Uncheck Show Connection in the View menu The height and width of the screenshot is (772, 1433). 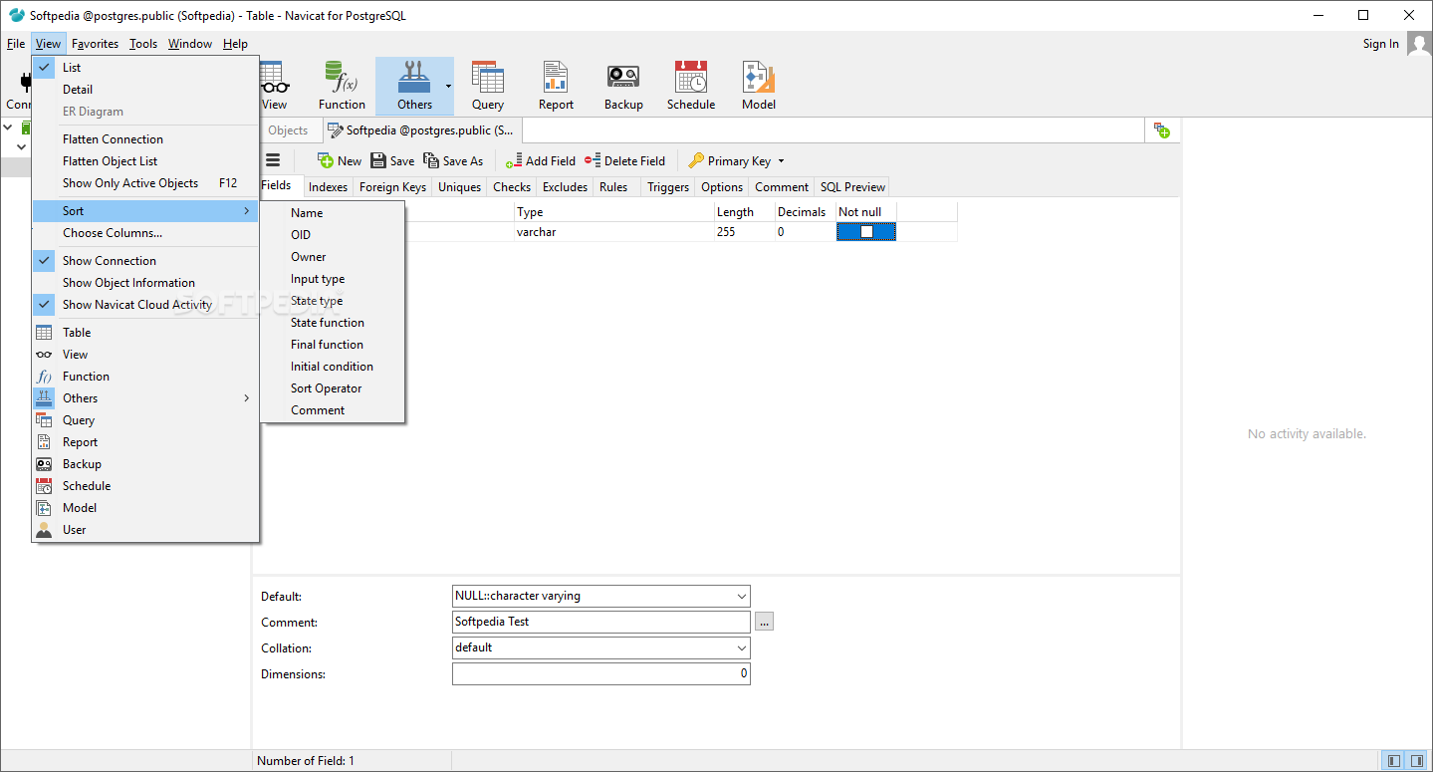(x=145, y=261)
